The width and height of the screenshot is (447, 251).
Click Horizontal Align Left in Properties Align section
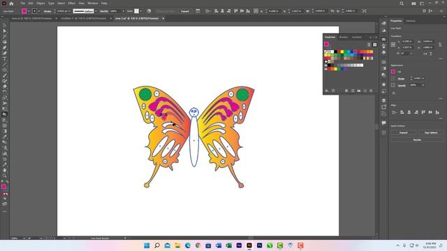click(402, 112)
